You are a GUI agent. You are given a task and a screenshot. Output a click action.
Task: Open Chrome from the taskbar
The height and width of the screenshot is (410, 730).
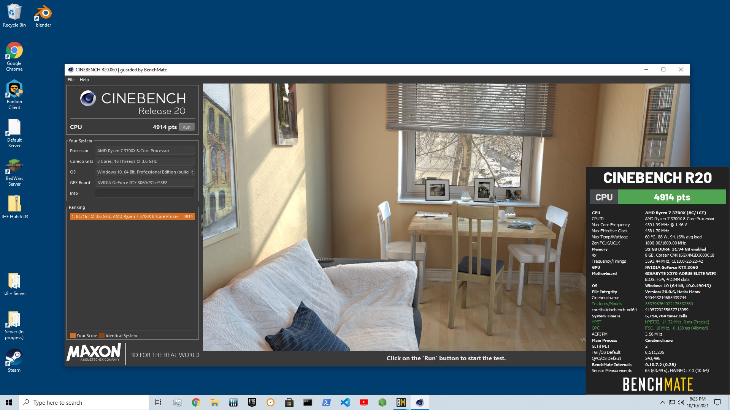(x=196, y=402)
